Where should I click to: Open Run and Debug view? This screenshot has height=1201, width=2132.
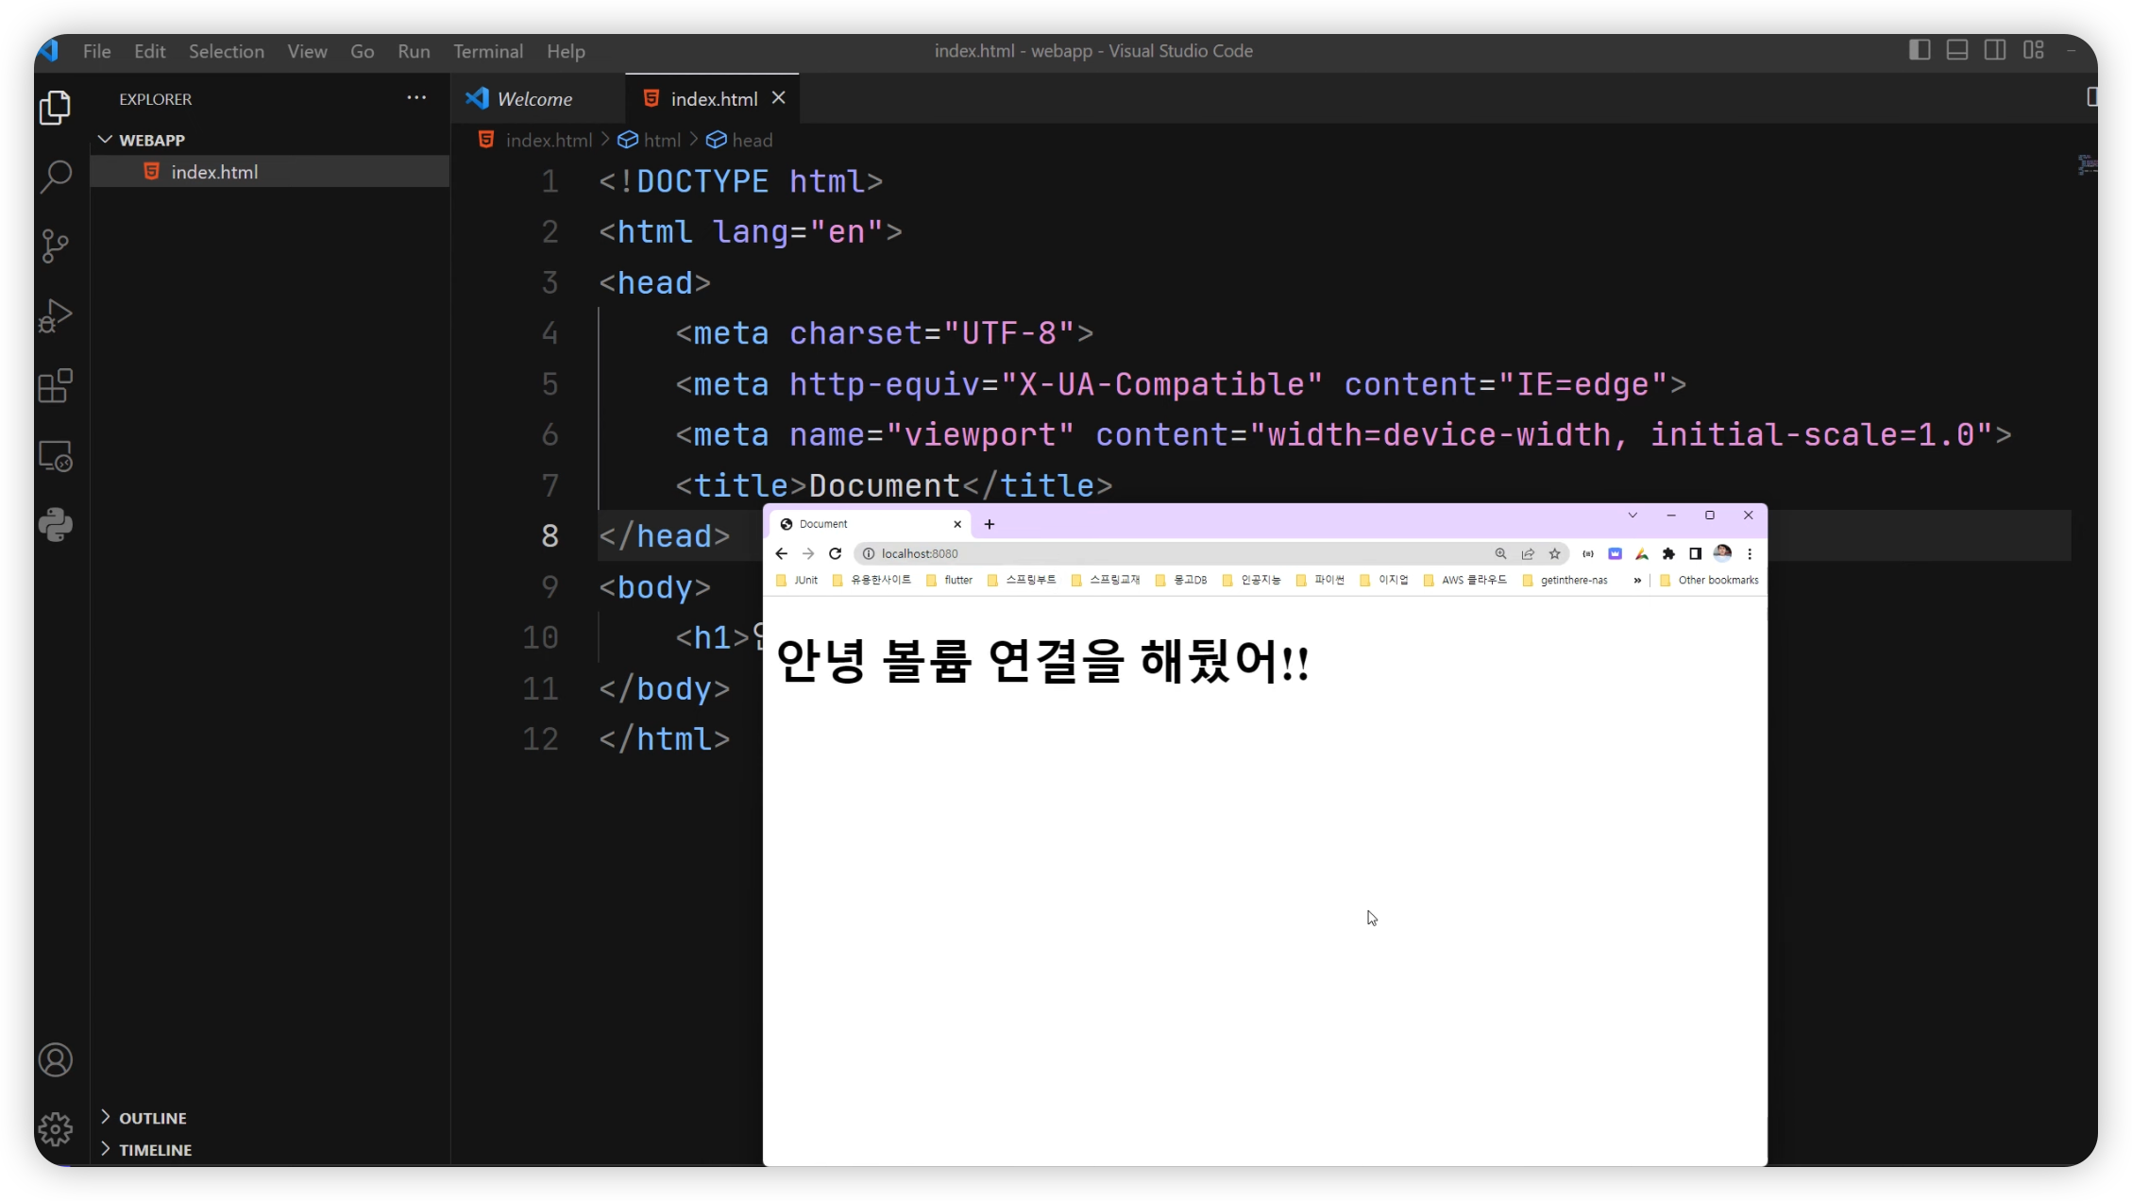[x=56, y=316]
